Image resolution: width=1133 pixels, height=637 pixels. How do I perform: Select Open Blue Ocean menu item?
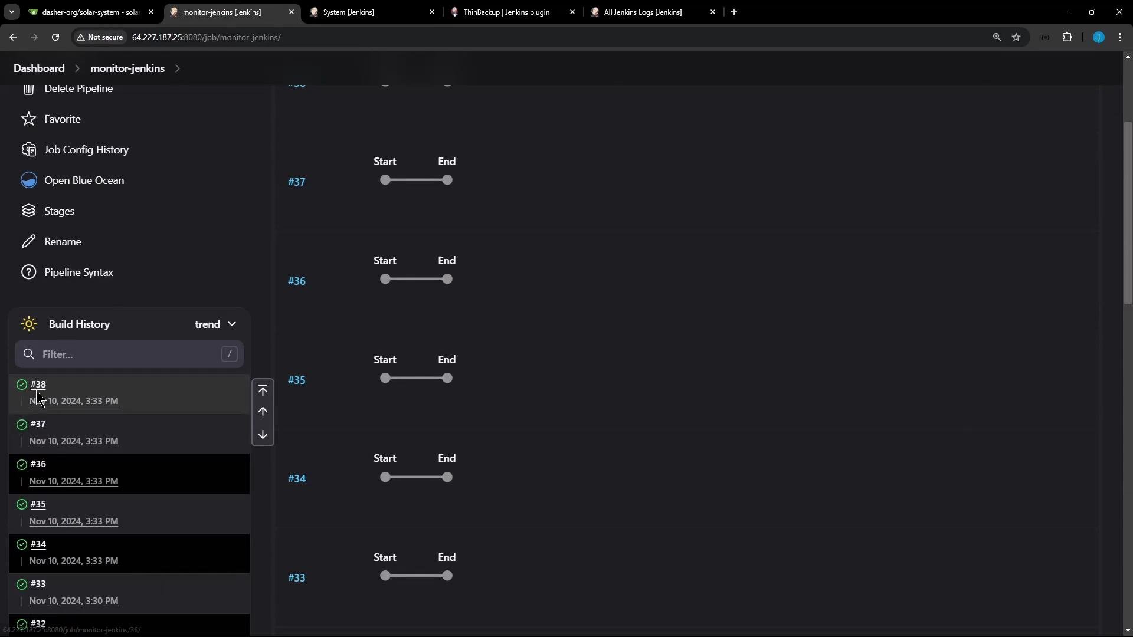click(x=84, y=180)
